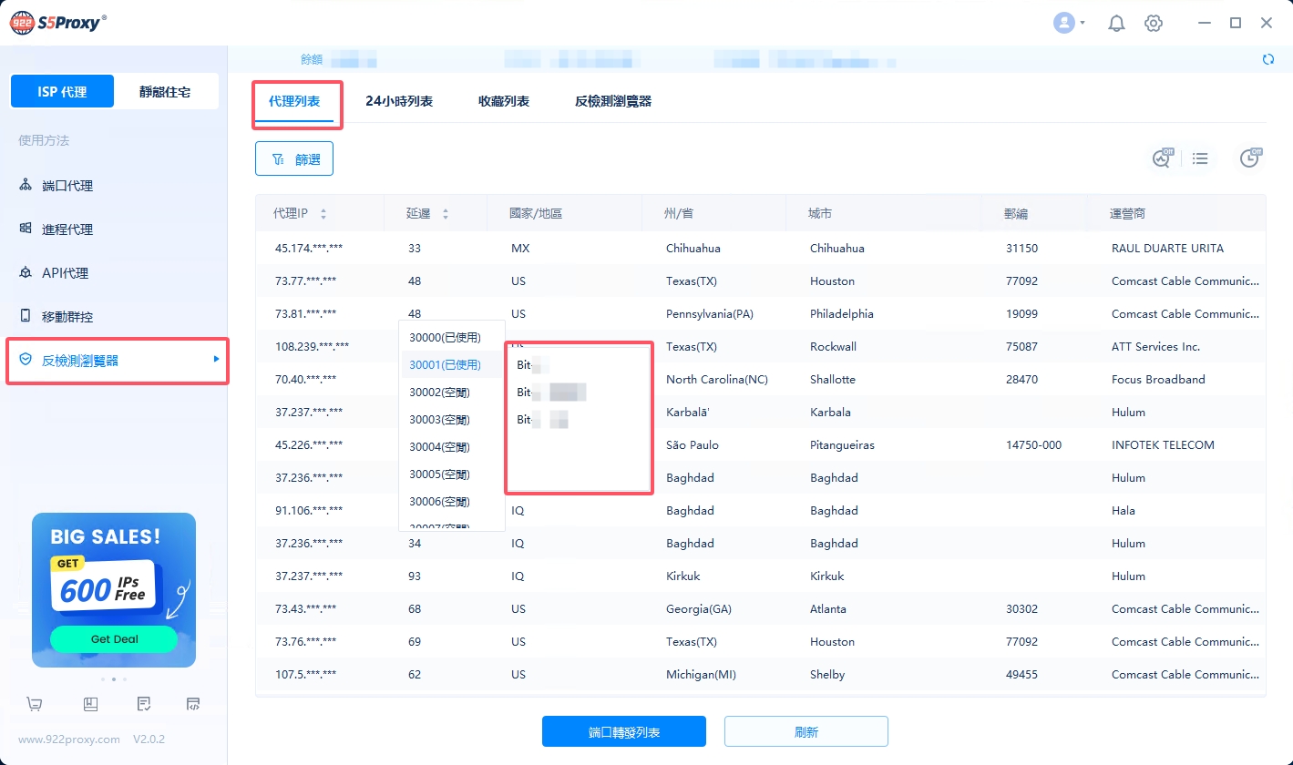
Task: Click the 端口轉發列表 button
Action: 623,731
